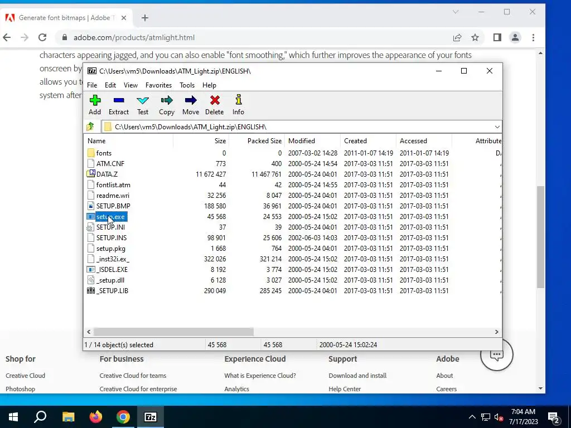Screen dimensions: 571x428
Task: Click the Chrome address bar URL
Action: 134,37
